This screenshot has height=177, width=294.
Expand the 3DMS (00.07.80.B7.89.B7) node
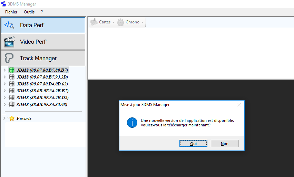[5, 70]
